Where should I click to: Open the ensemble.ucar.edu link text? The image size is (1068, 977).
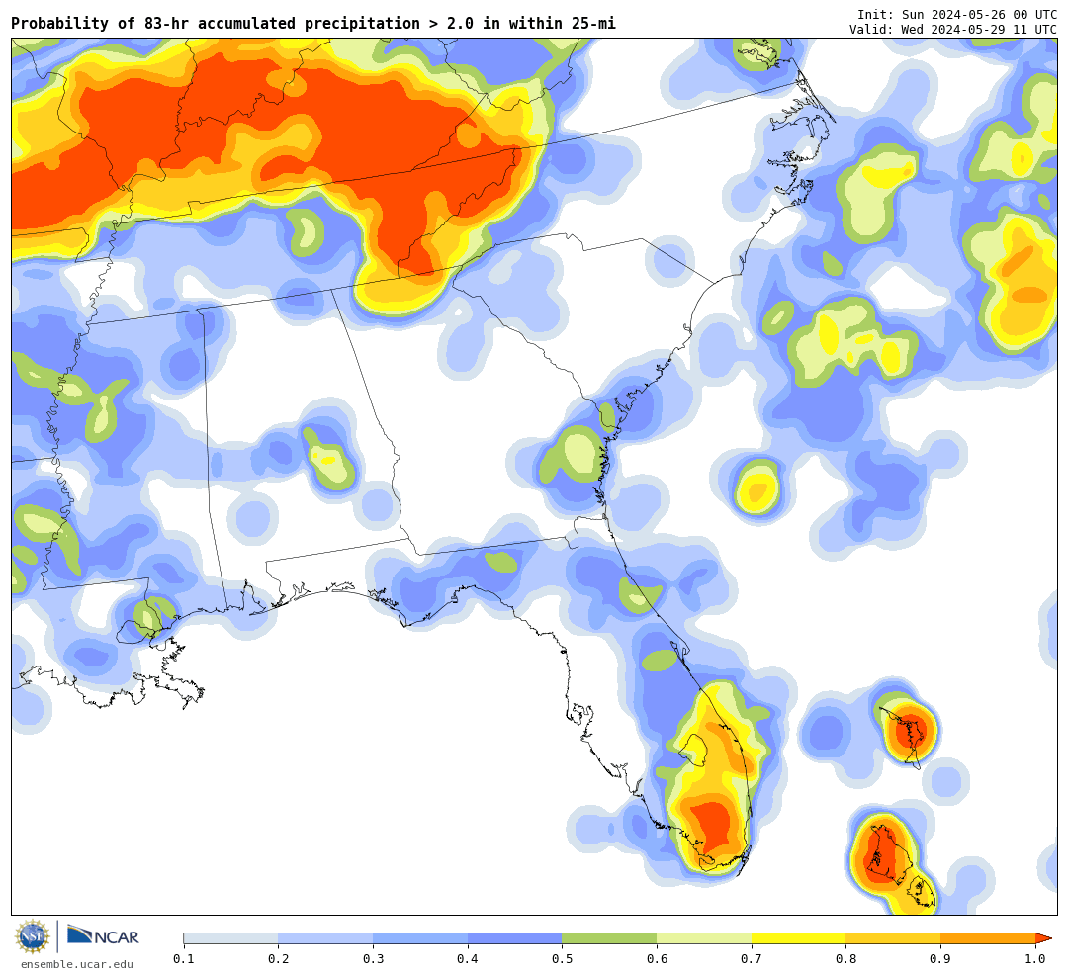(77, 964)
